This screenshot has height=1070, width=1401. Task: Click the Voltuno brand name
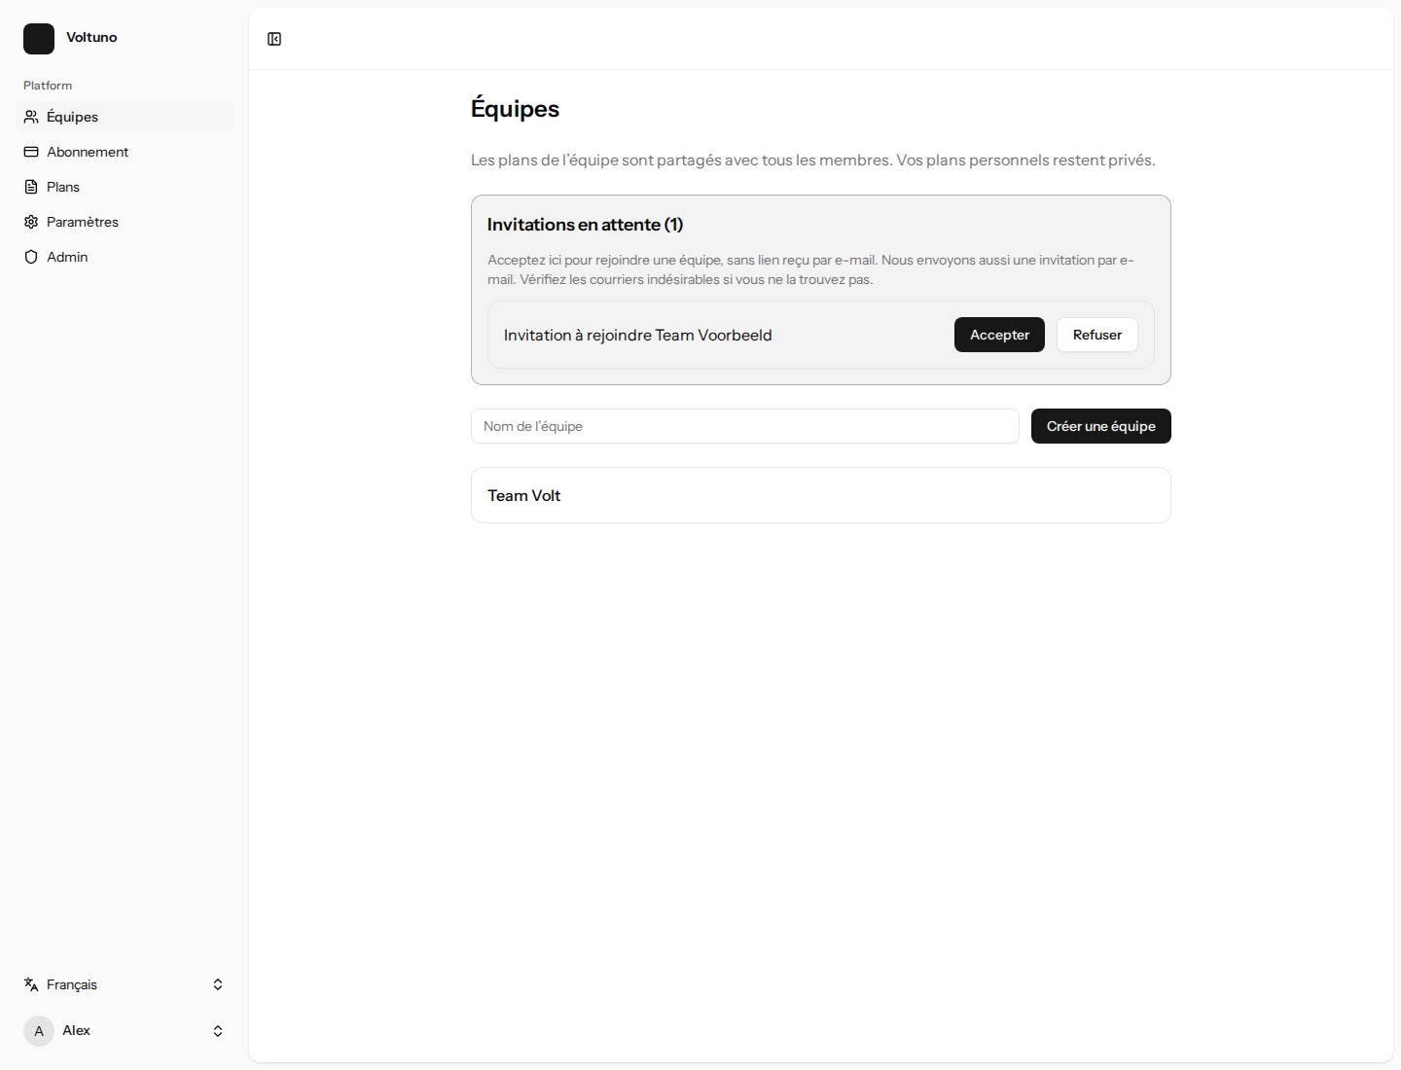tap(91, 37)
